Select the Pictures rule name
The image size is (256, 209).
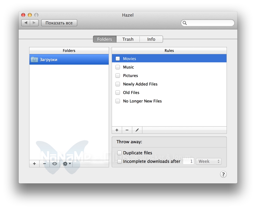[131, 76]
